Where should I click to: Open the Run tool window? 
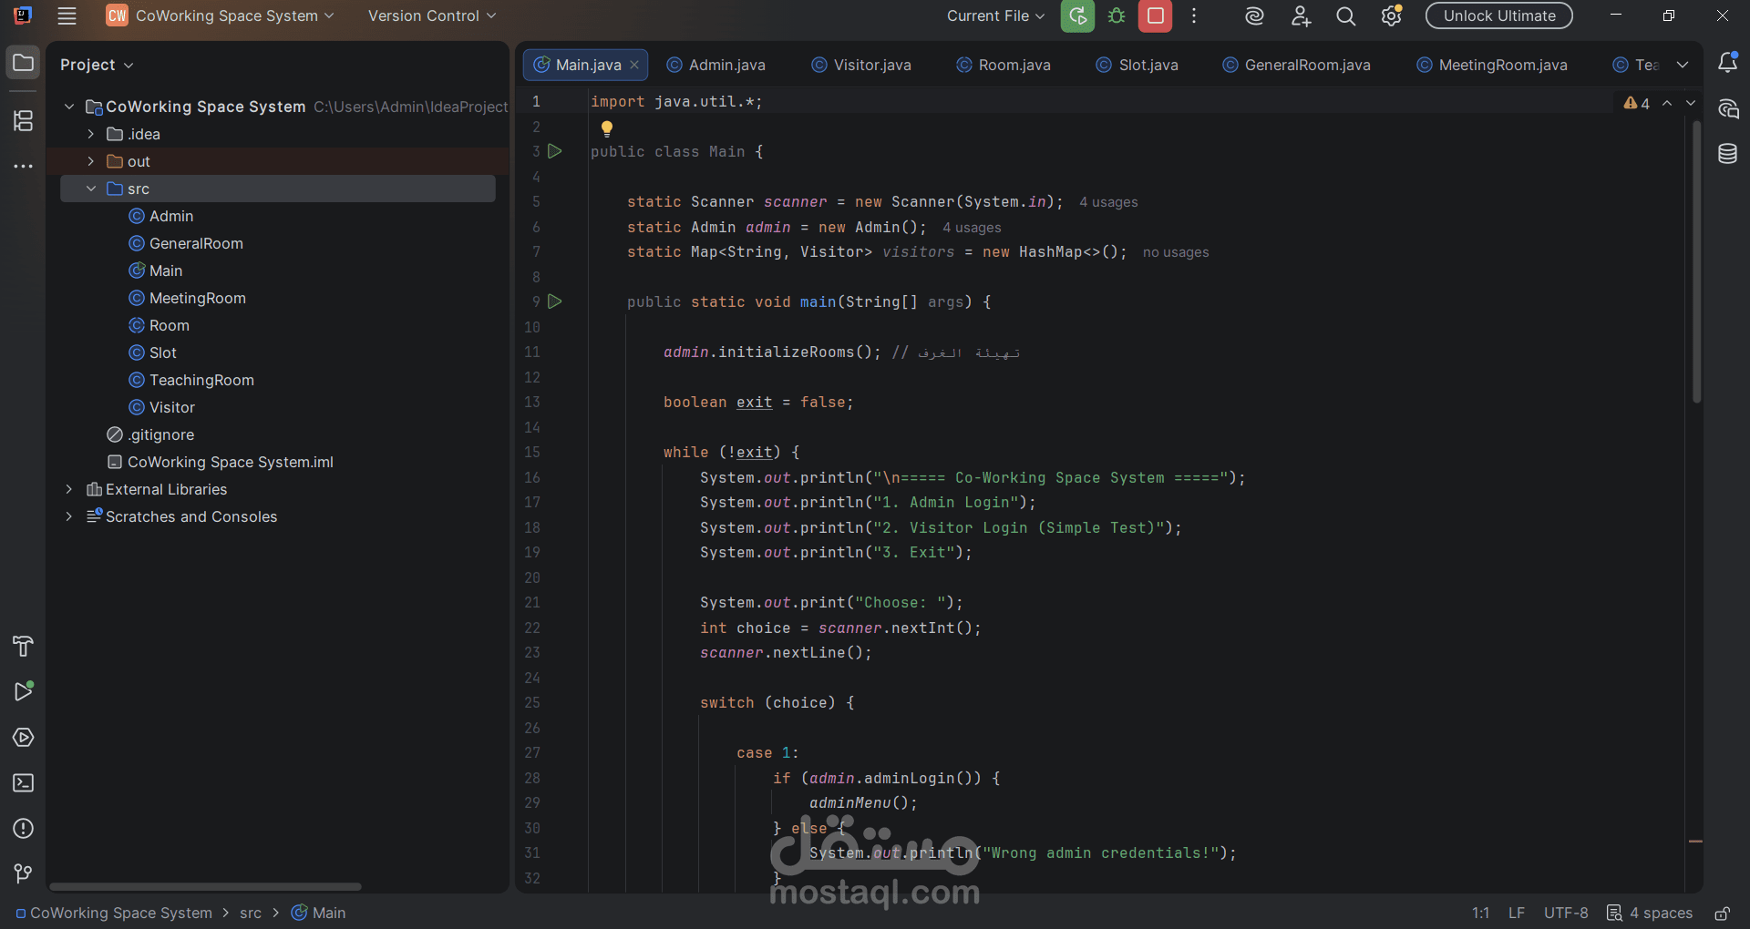click(24, 691)
